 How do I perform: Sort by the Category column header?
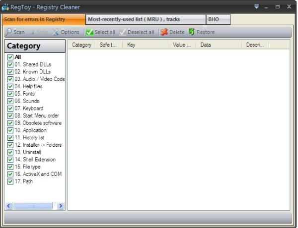[81, 45]
